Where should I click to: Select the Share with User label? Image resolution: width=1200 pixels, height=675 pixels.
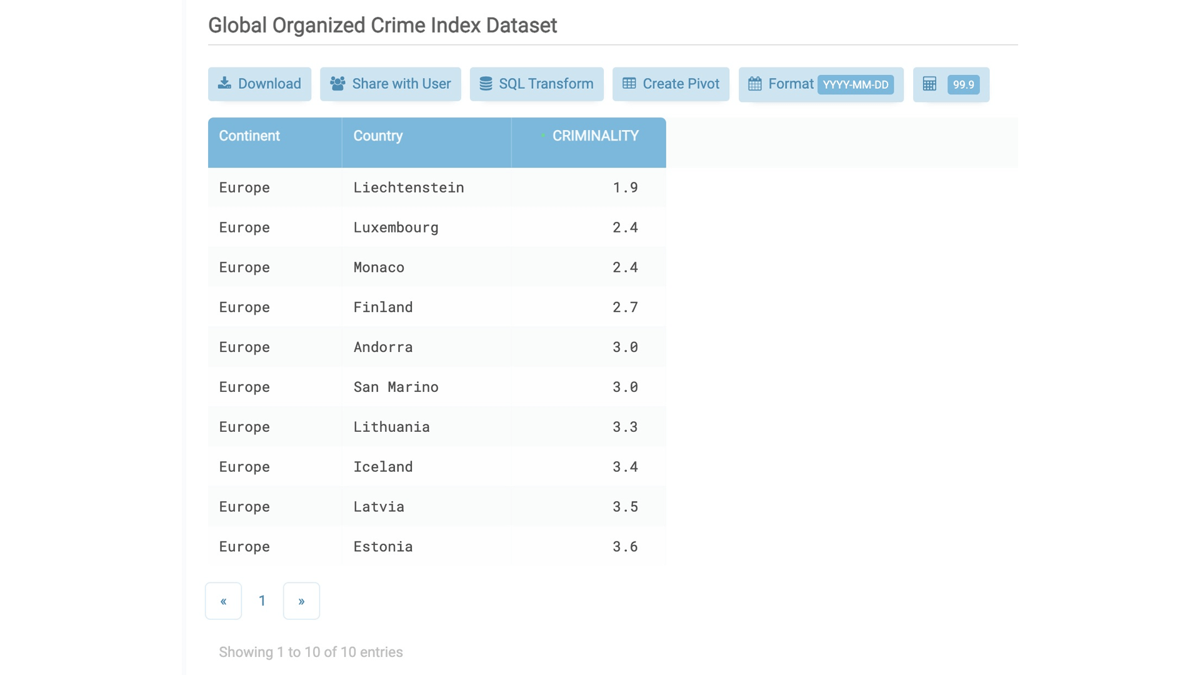(401, 84)
